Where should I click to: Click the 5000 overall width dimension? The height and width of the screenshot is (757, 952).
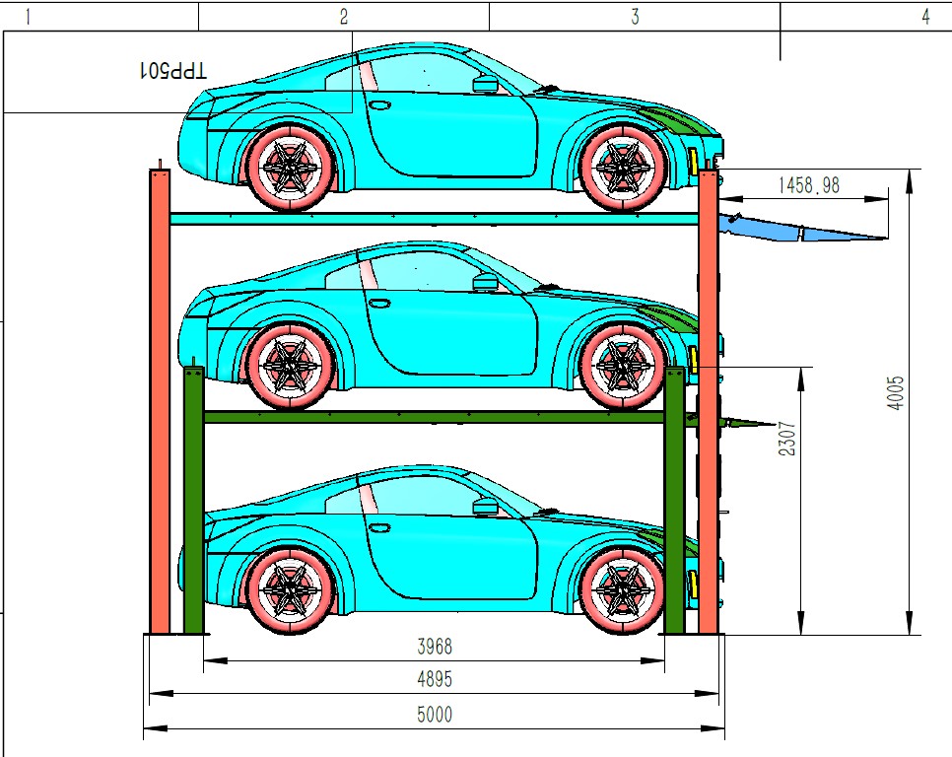[x=435, y=715]
